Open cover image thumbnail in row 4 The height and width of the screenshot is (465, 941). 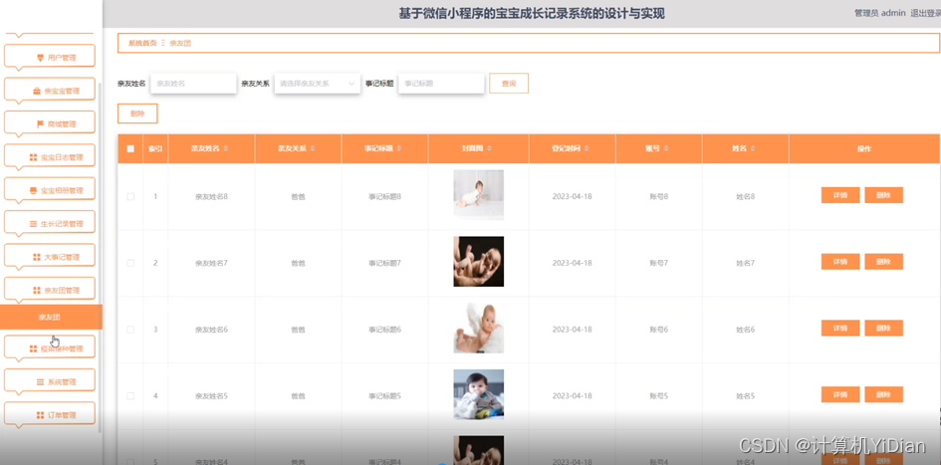coord(478,394)
